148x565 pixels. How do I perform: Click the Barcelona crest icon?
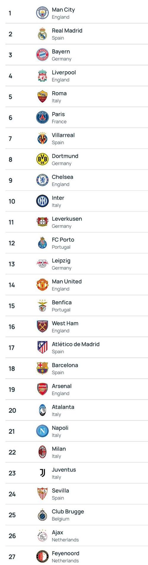42,368
